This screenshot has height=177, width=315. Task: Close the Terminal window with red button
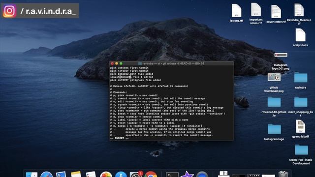pyautogui.click(x=112, y=63)
